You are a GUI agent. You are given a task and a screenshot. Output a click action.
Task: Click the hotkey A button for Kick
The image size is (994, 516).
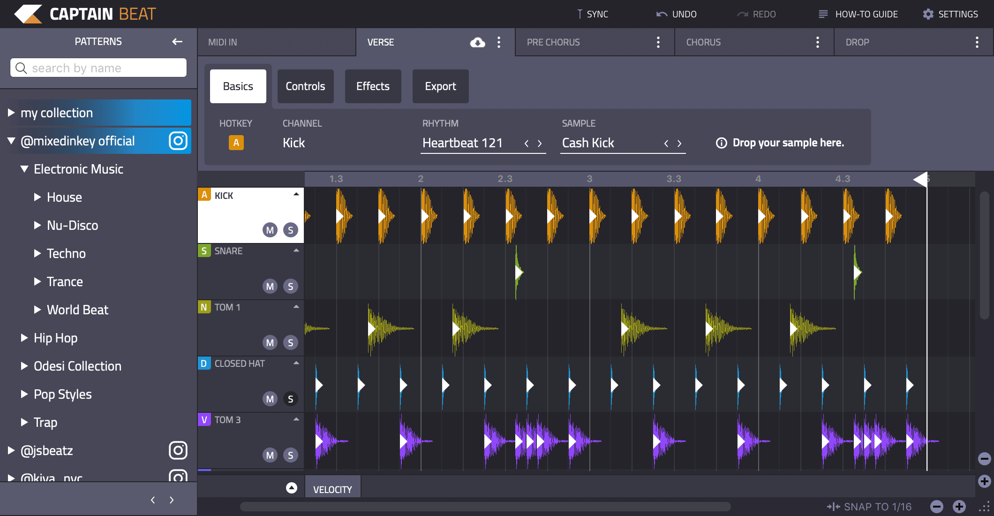point(236,143)
